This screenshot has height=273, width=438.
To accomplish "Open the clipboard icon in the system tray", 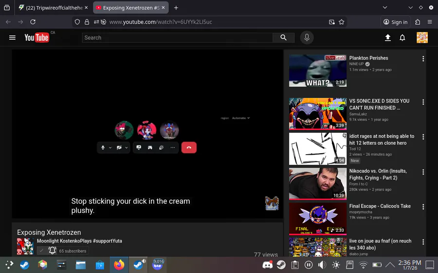I will point(295,265).
